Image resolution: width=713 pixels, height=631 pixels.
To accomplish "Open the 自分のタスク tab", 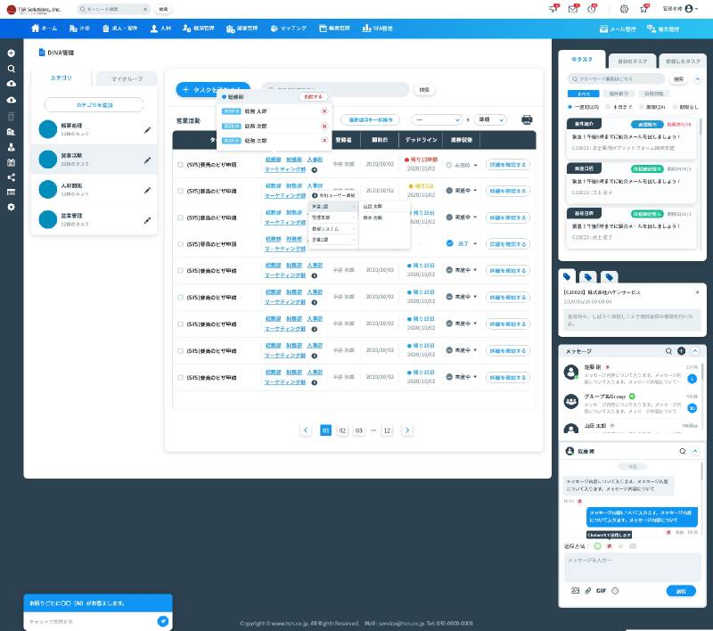I will [x=631, y=60].
